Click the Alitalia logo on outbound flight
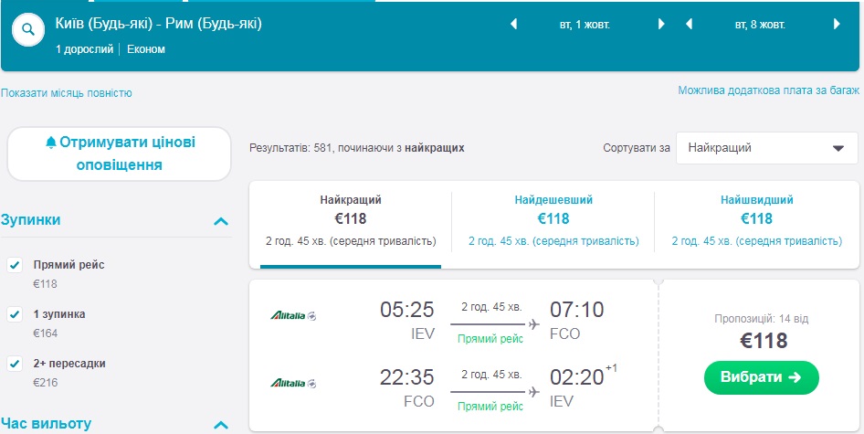 coord(293,315)
